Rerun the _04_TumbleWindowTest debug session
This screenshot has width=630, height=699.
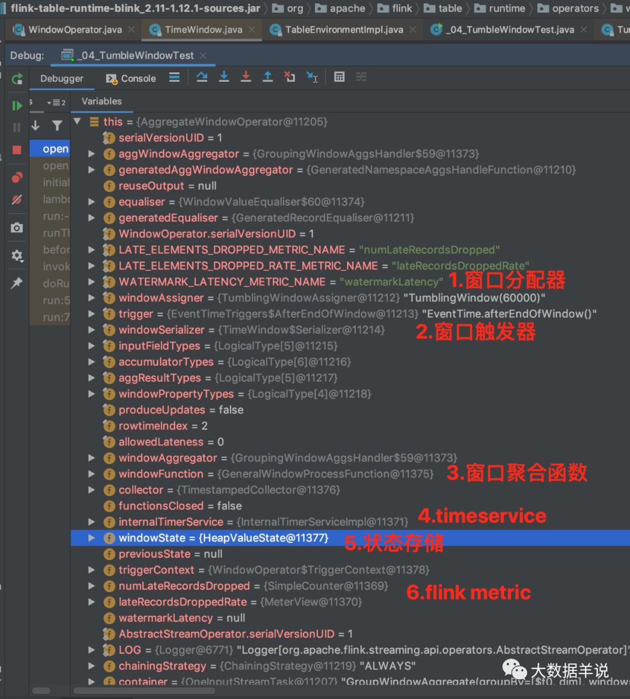(x=16, y=79)
